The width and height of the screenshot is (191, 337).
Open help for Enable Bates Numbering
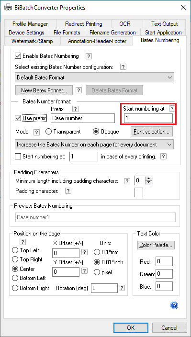coord(89,56)
